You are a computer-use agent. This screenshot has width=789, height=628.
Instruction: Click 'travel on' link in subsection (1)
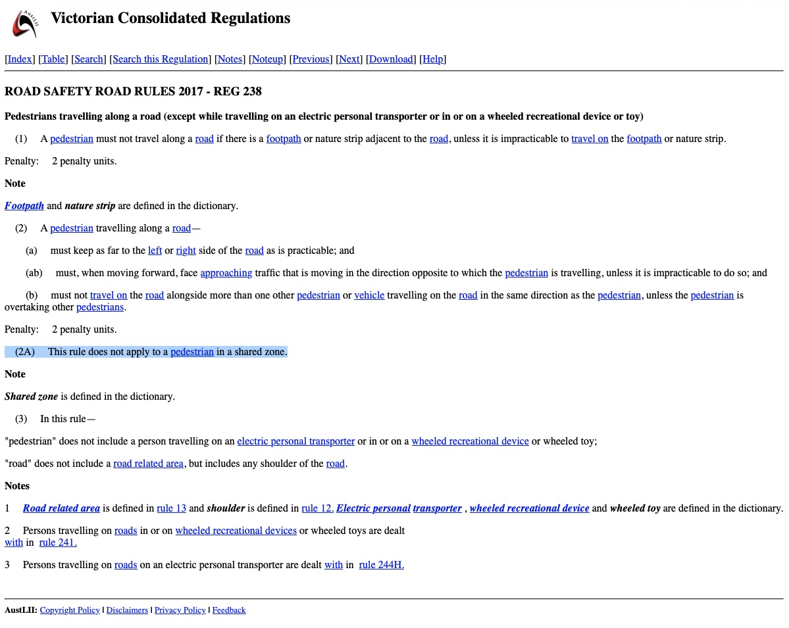(x=590, y=139)
